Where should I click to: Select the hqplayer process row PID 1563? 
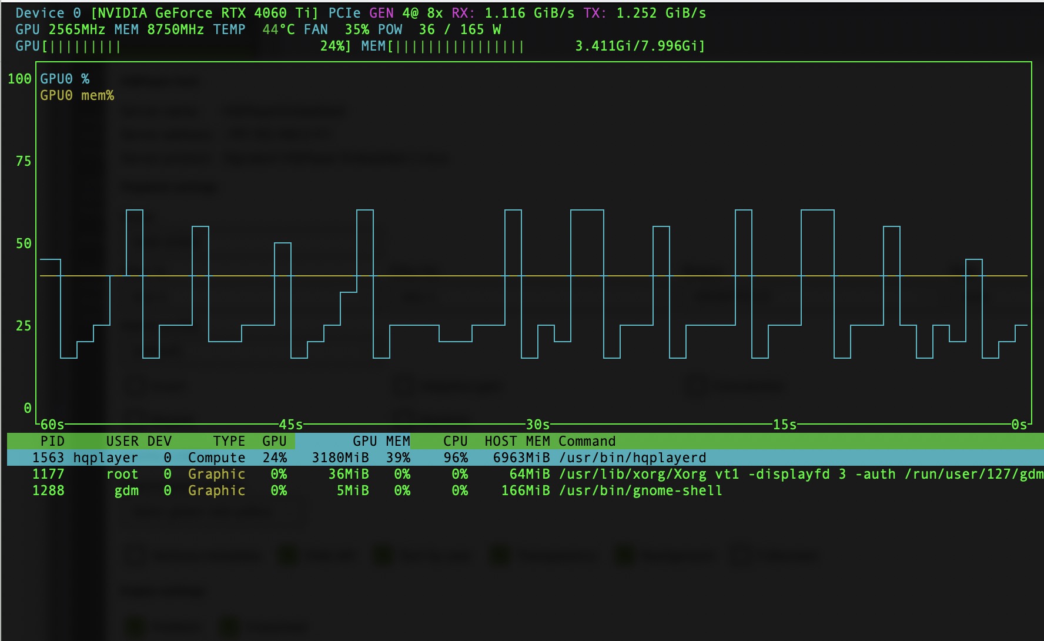[x=526, y=458]
